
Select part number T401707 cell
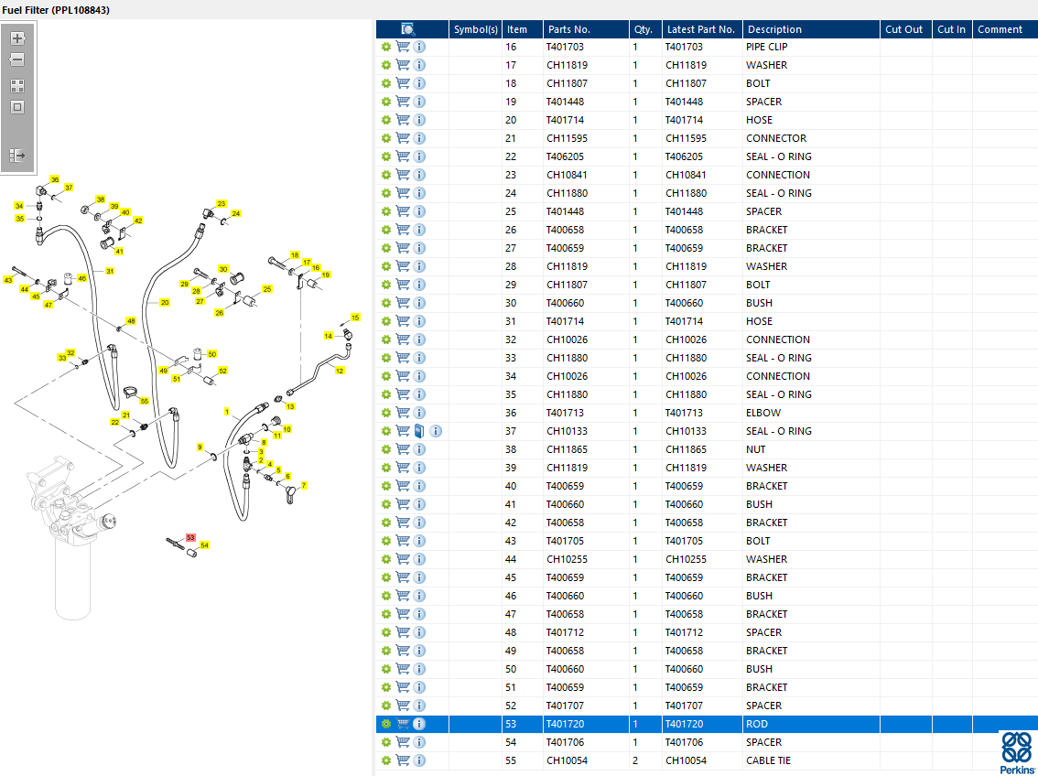(566, 706)
